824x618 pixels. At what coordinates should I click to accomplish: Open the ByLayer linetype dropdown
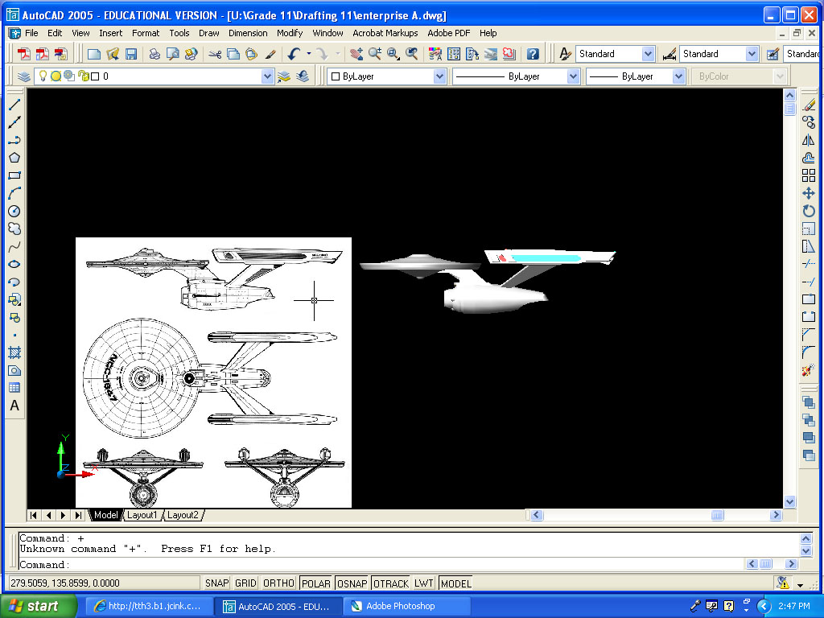coord(573,76)
